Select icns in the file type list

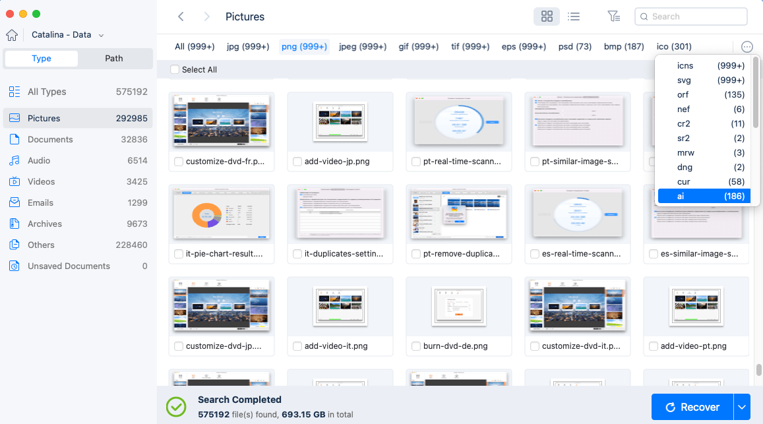pyautogui.click(x=704, y=66)
